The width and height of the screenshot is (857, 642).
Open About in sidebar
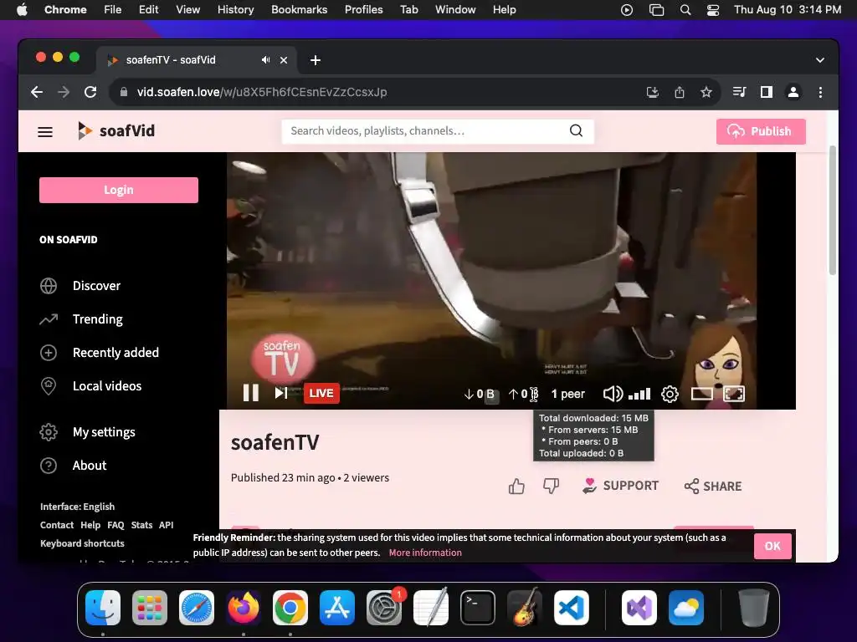(74, 465)
